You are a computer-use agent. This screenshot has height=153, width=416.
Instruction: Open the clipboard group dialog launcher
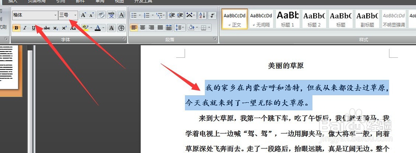point(6,39)
